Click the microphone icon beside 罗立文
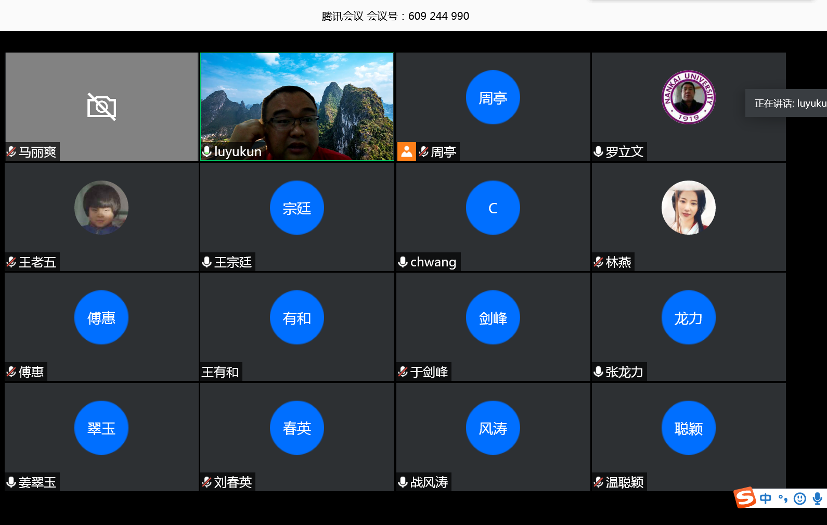Image resolution: width=827 pixels, height=525 pixels. (599, 152)
